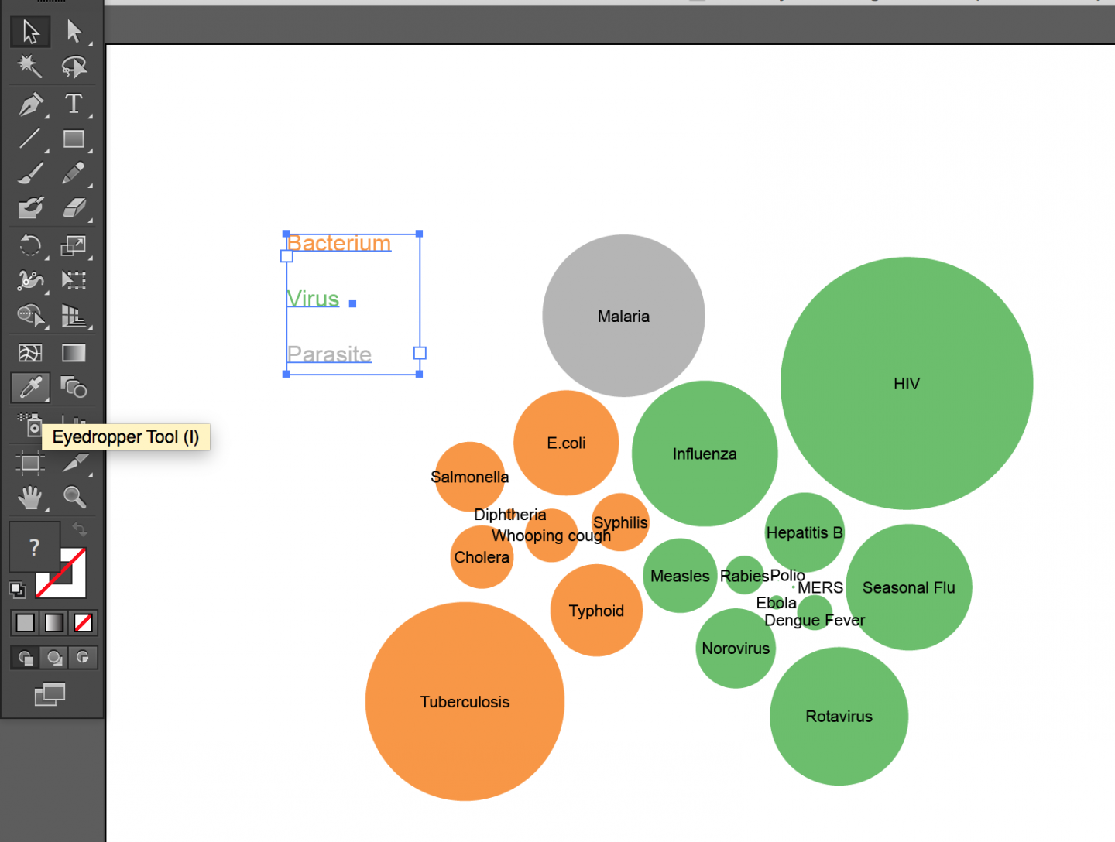1115x842 pixels.
Task: Grab the Hand tool
Action: (29, 498)
